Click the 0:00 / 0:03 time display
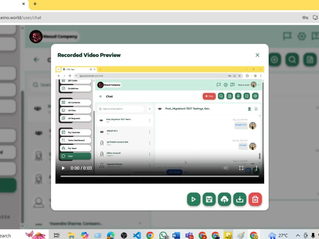 [81, 168]
